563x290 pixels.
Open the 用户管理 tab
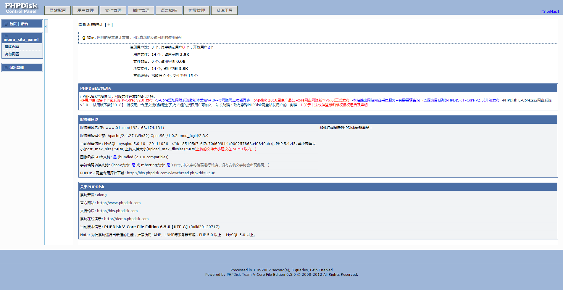86,10
